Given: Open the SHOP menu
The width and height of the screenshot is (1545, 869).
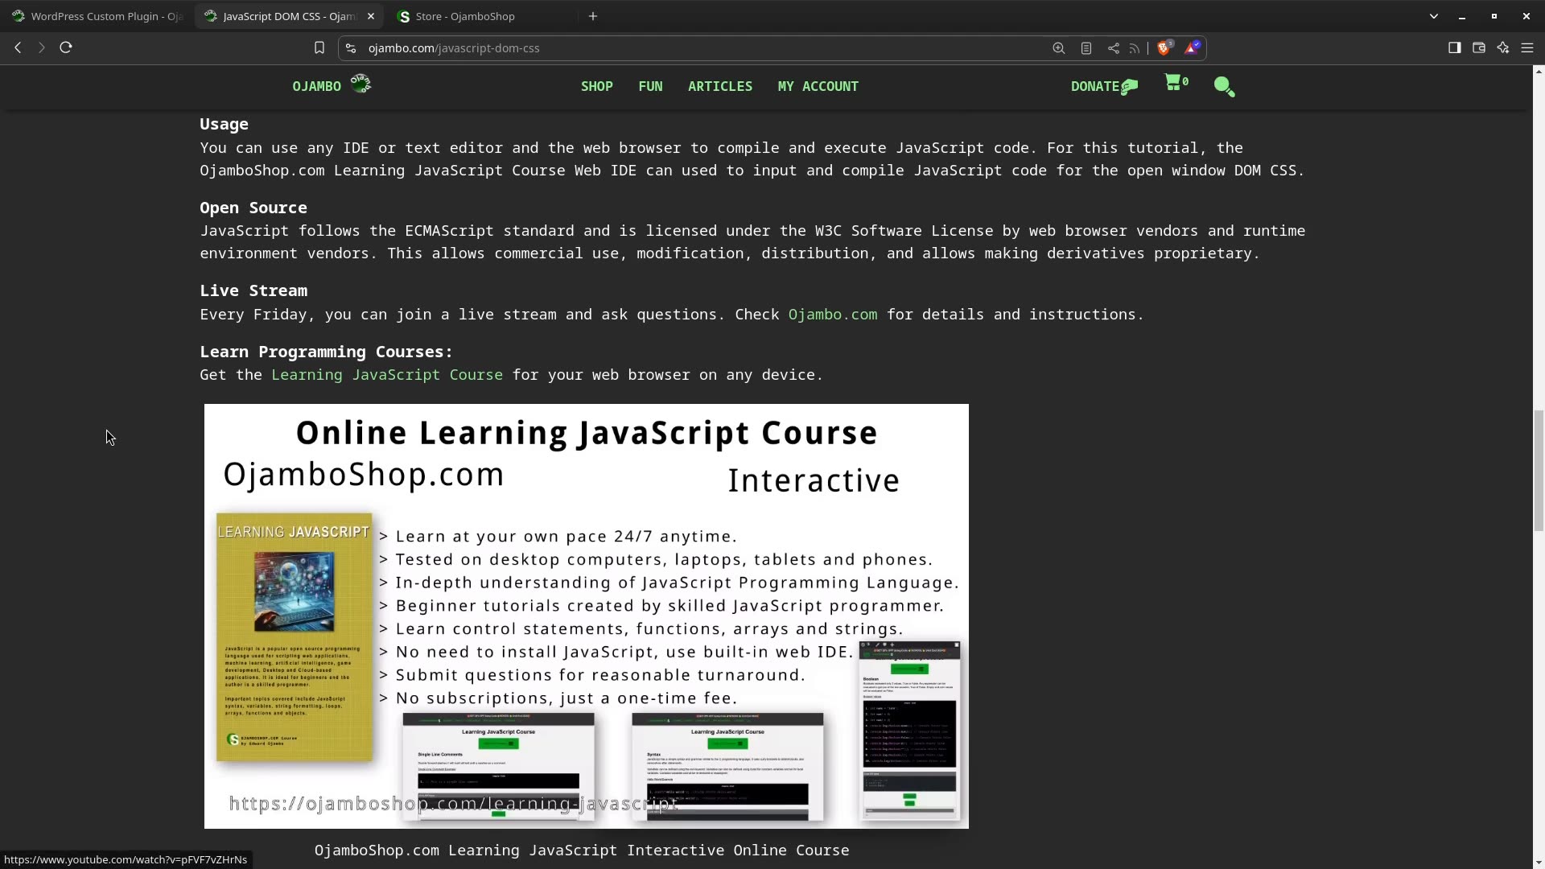Looking at the screenshot, I should [x=597, y=86].
